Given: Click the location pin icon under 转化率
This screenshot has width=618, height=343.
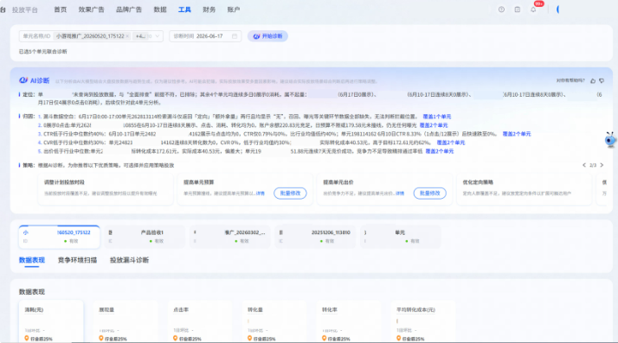Looking at the screenshot, I should 324,339.
